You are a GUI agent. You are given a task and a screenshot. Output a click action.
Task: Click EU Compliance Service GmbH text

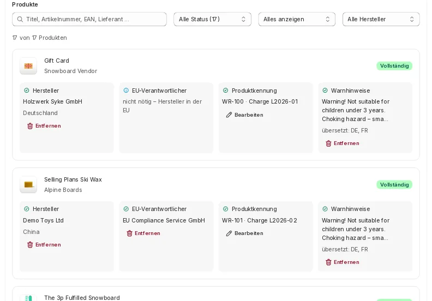(x=164, y=221)
